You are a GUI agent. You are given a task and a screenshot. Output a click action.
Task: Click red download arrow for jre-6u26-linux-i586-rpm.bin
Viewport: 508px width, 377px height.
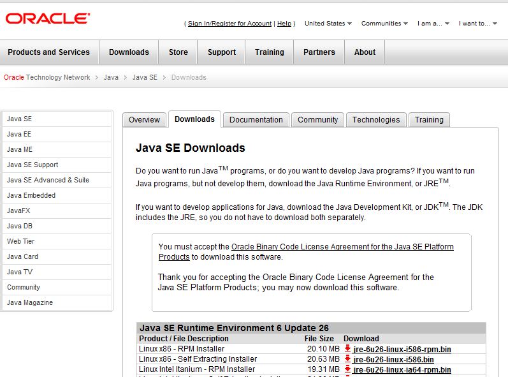click(347, 349)
